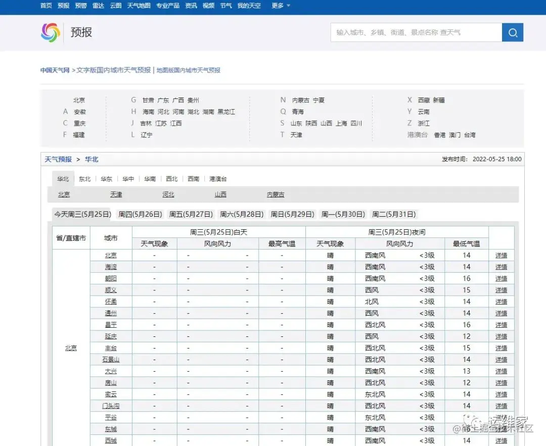Open 雷达 in the navigation bar

click(98, 7)
